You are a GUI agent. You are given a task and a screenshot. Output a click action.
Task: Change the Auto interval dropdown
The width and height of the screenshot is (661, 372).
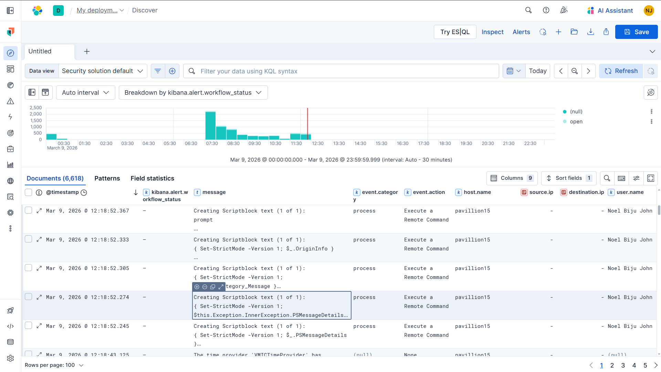point(85,92)
